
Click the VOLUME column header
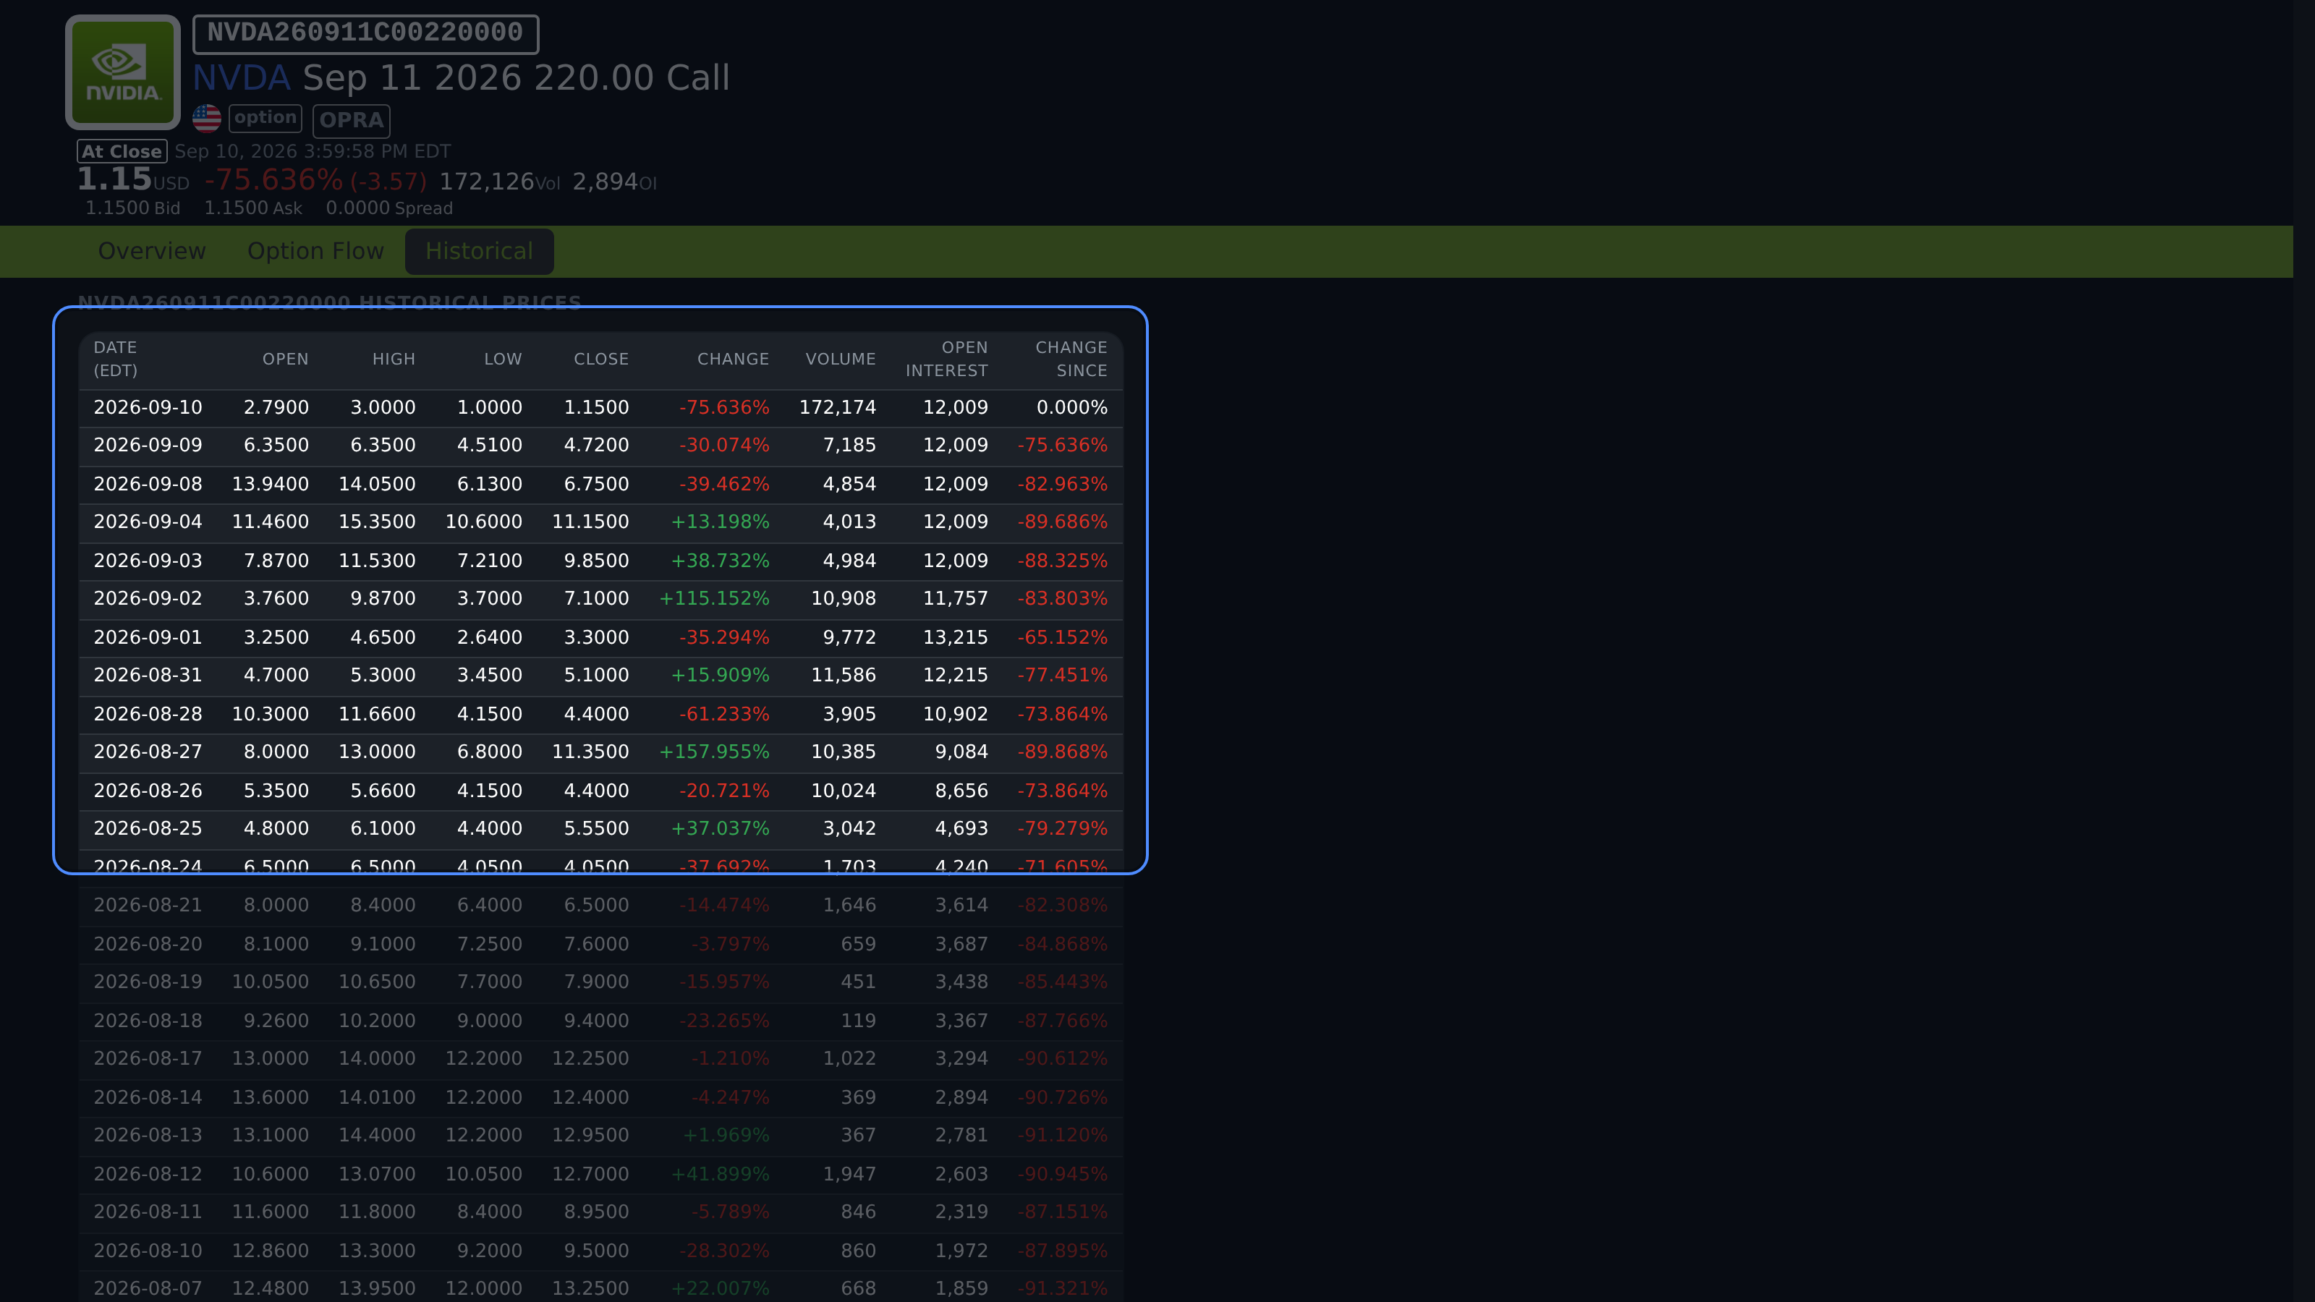840,359
